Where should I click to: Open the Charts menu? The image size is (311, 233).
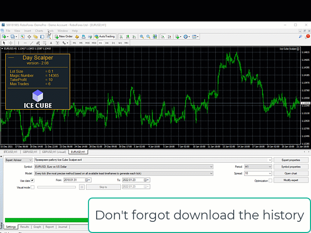click(39, 31)
